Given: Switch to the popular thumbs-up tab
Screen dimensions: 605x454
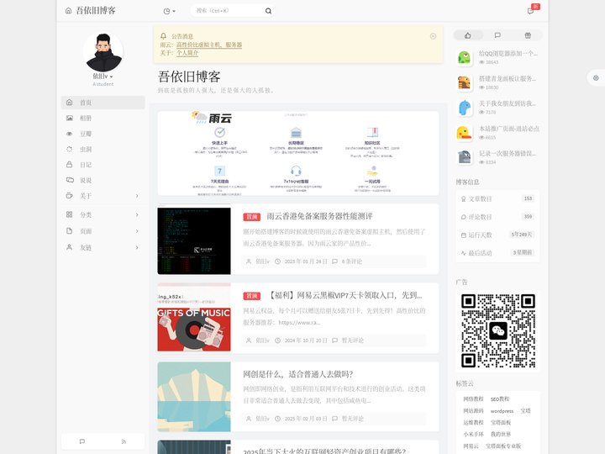Looking at the screenshot, I should 468,35.
